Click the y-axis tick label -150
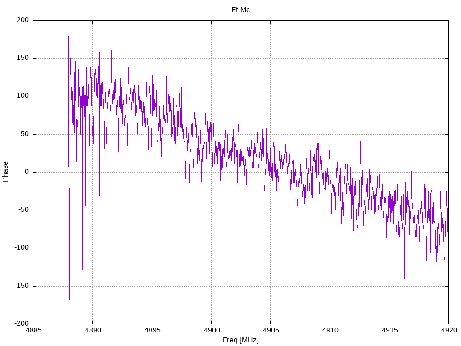The width and height of the screenshot is (461, 346). pos(22,286)
